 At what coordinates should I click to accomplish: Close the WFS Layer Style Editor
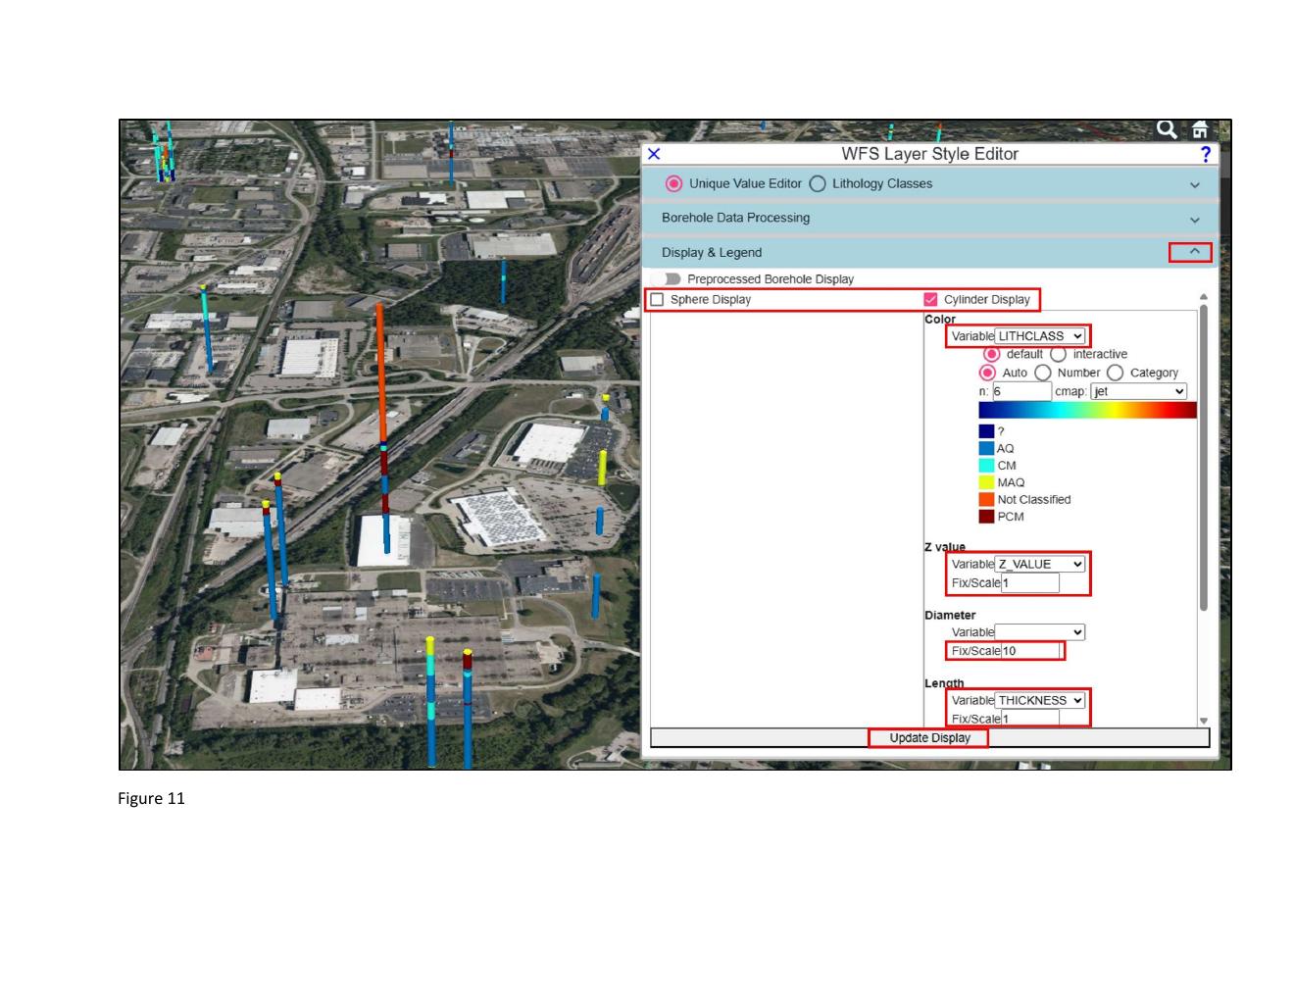click(x=654, y=154)
